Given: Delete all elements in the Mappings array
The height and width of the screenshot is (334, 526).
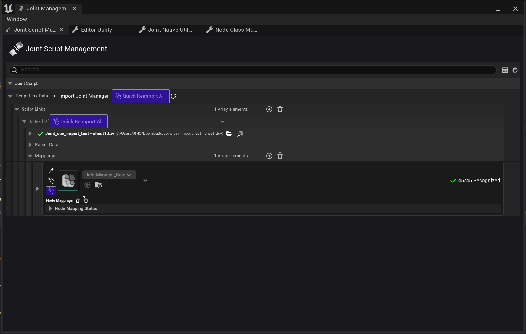Looking at the screenshot, I should tap(280, 156).
